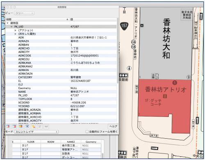Click the copy feature toolbar icon
205x160 pixels.
click(40, 126)
